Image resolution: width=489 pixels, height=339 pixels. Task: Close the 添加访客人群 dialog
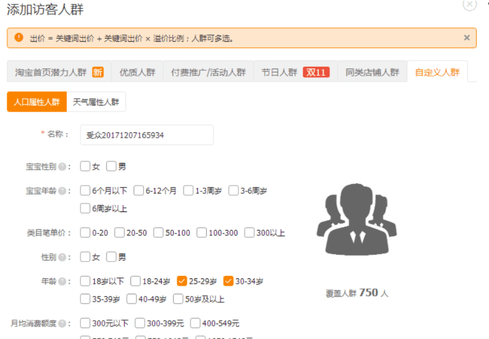tap(469, 4)
